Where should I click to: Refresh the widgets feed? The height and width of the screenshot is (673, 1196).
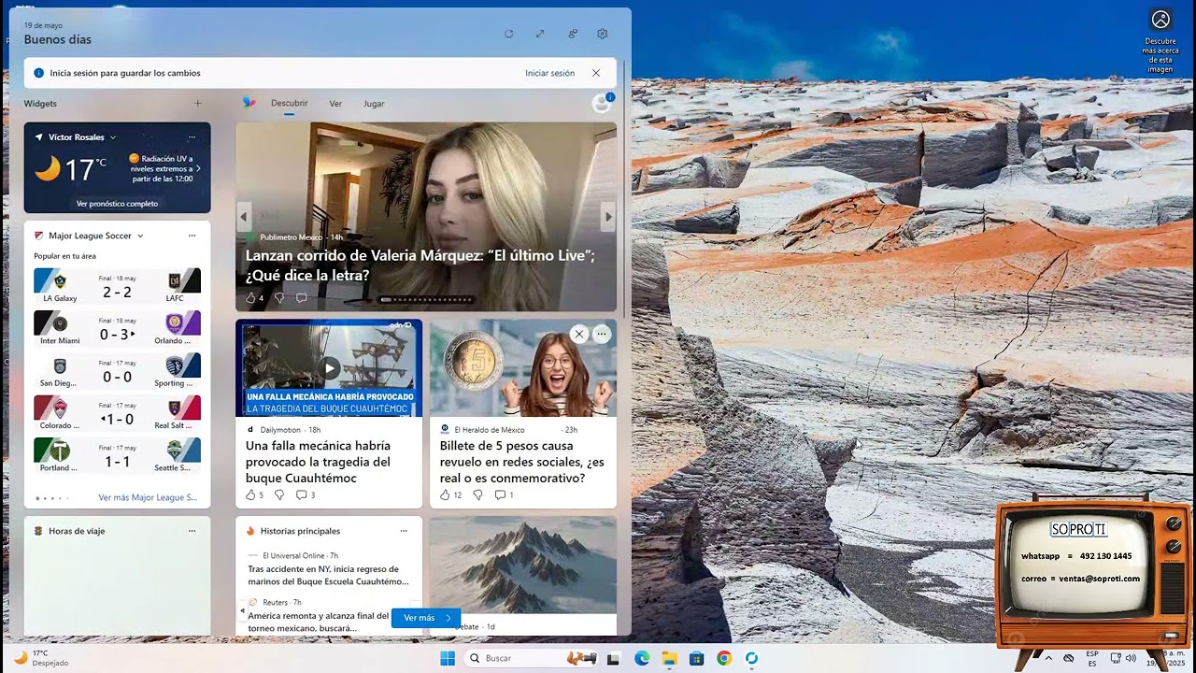508,34
